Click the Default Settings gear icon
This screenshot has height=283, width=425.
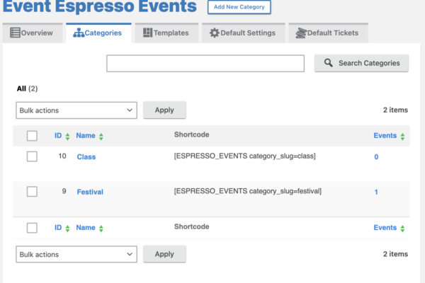tap(215, 33)
